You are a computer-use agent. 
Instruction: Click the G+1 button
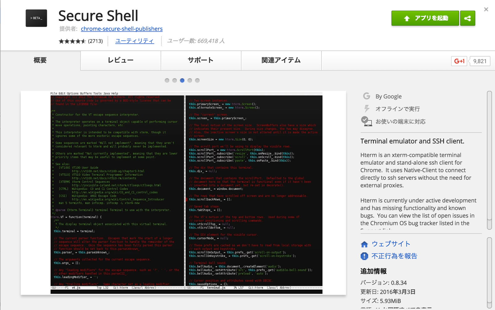click(x=459, y=61)
